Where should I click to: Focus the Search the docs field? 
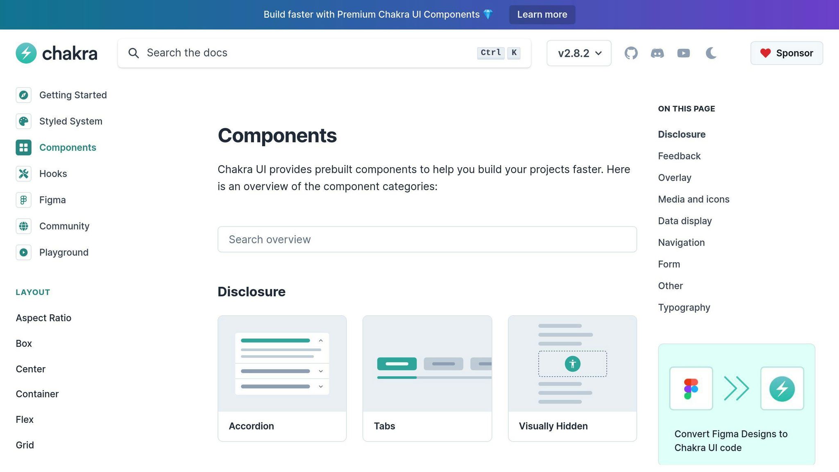(x=324, y=53)
